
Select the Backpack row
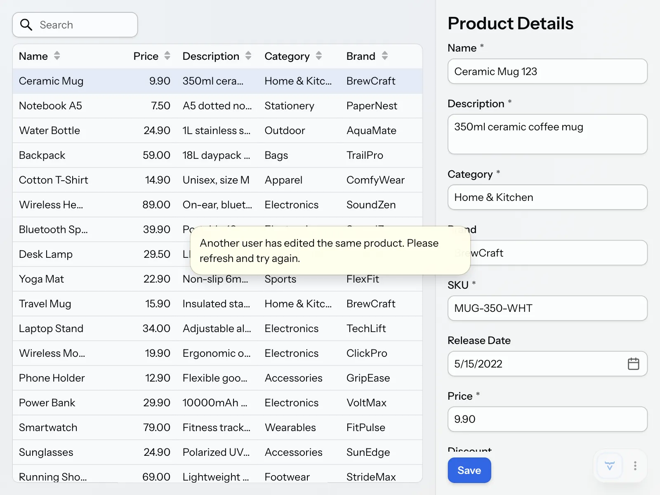(217, 155)
